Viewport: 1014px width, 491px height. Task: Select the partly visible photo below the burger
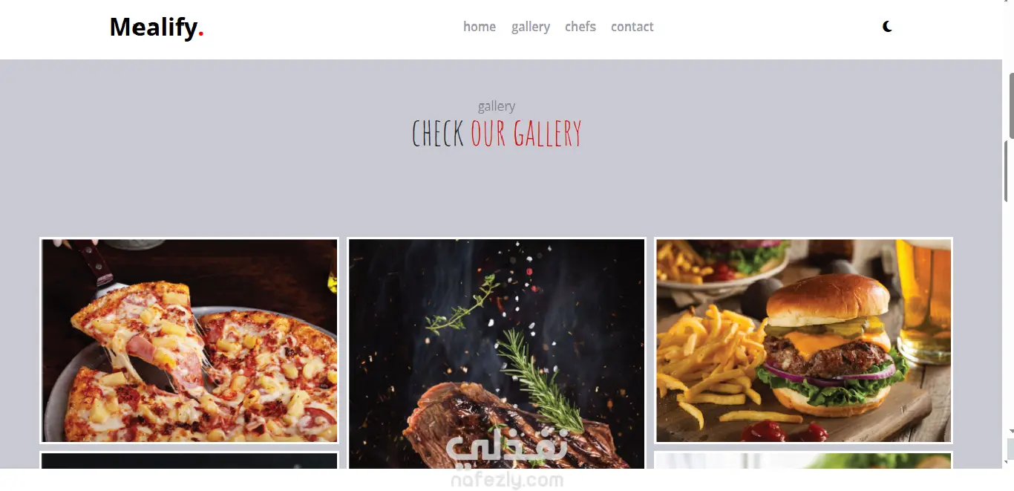803,460
